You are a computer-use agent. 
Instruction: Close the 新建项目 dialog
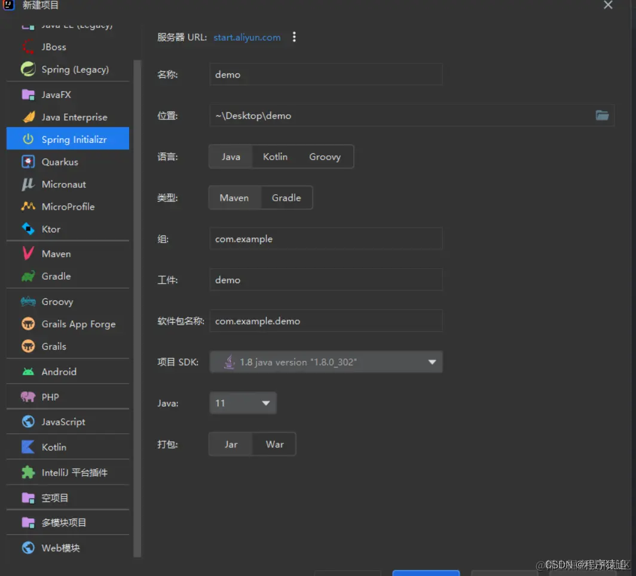607,5
